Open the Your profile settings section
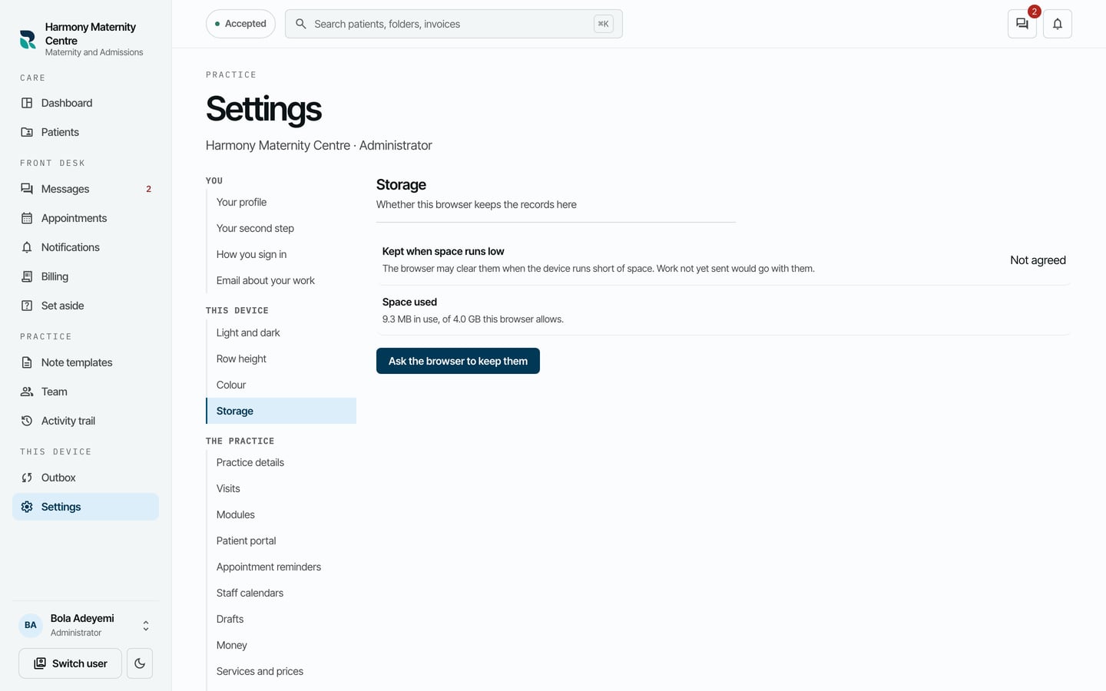The width and height of the screenshot is (1106, 691). (x=281, y=202)
